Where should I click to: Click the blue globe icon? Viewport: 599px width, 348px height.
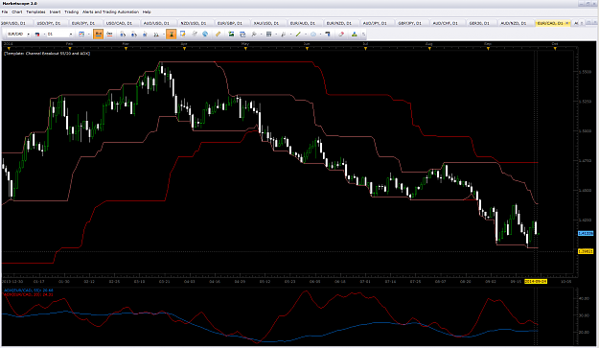coord(205,35)
